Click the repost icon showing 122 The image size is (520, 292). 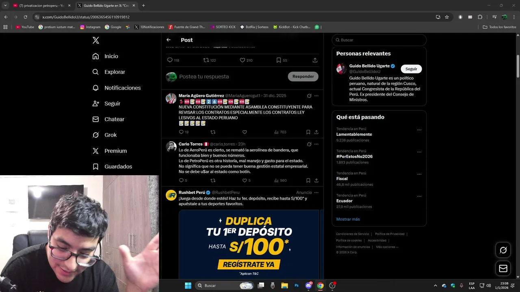click(x=206, y=60)
